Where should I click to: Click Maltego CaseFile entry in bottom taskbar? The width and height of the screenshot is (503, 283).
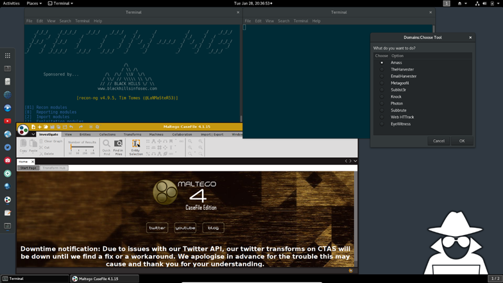(x=105, y=279)
